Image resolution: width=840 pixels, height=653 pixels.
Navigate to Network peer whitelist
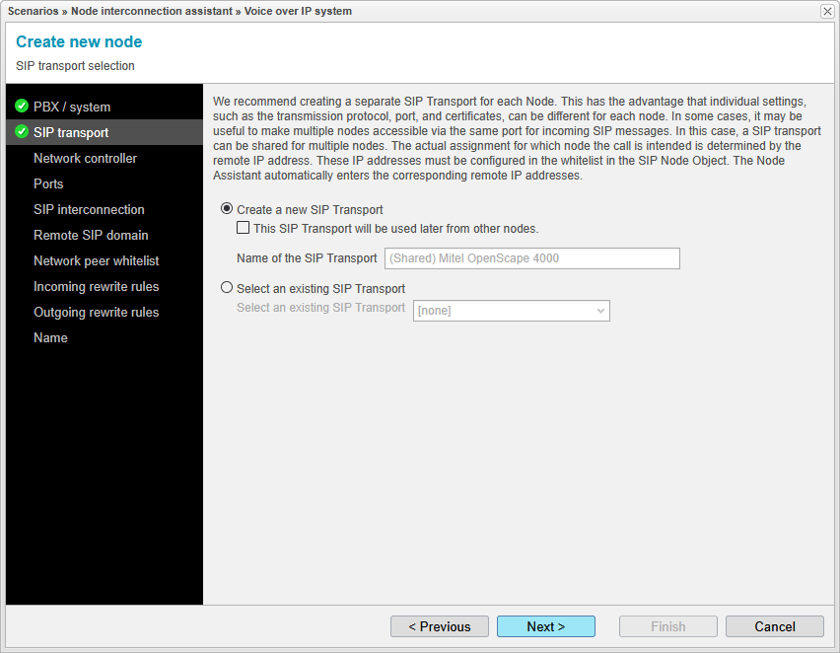pyautogui.click(x=96, y=260)
